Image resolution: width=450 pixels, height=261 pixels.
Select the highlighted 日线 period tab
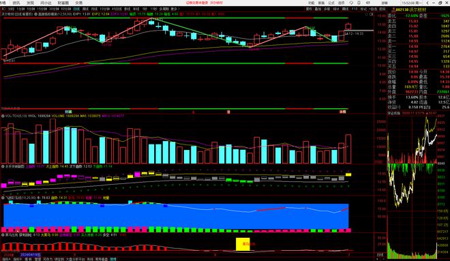coord(76,9)
